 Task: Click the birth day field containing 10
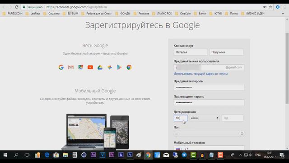click(181, 118)
